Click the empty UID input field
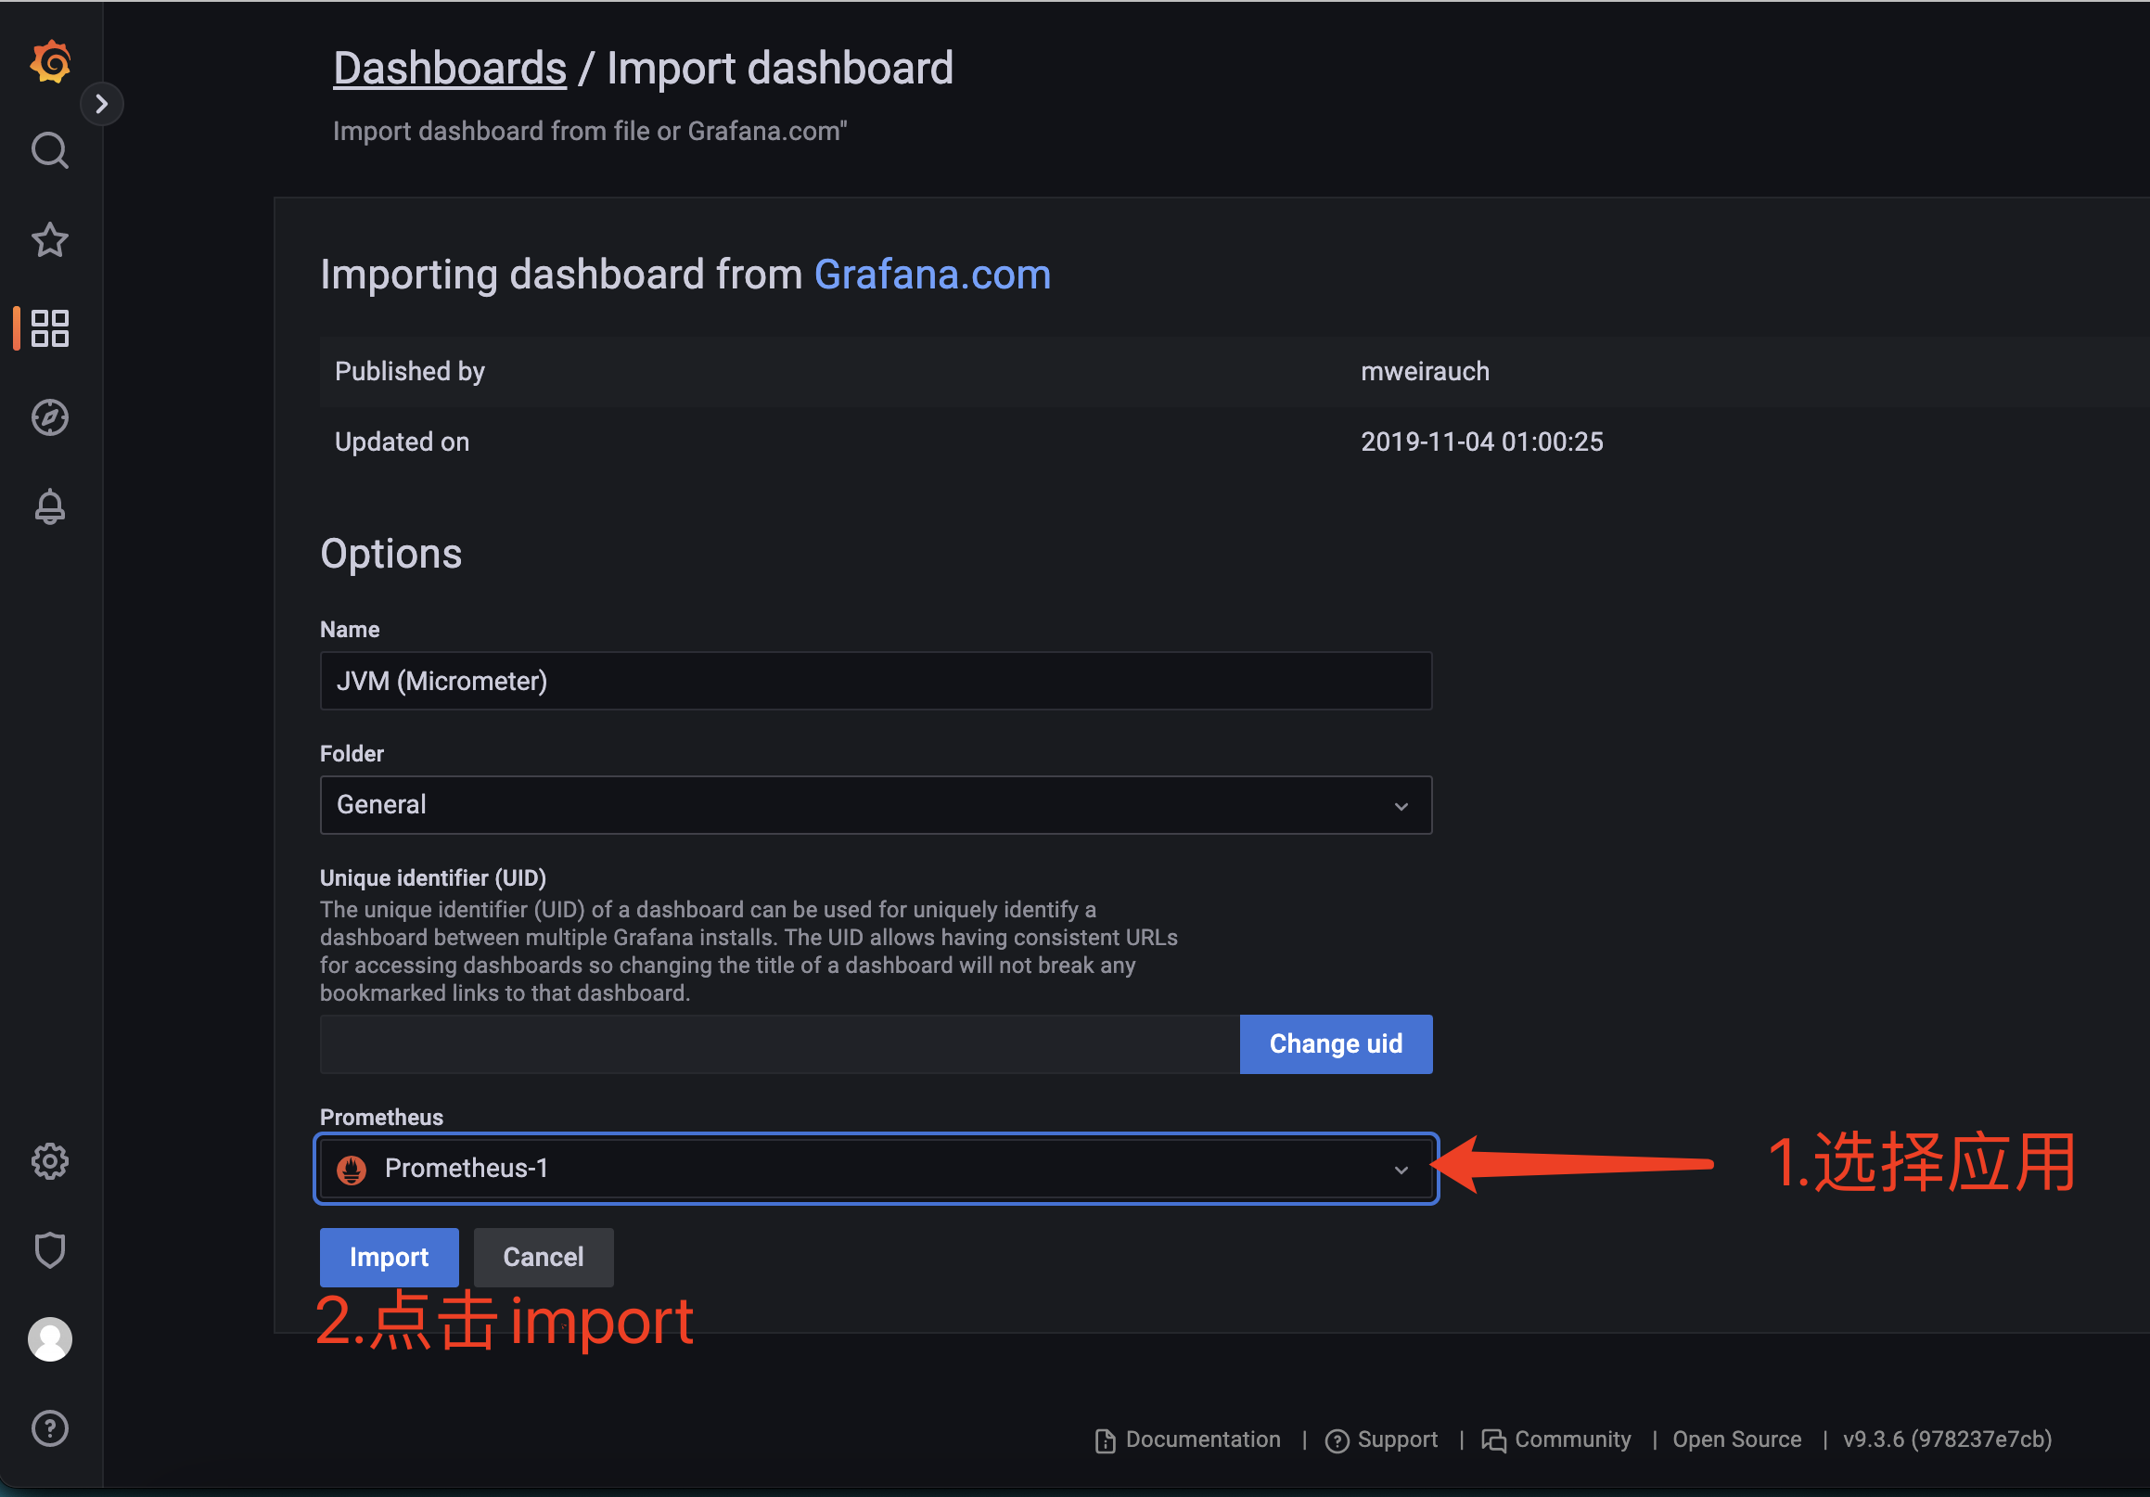The image size is (2150, 1497). pyautogui.click(x=780, y=1043)
